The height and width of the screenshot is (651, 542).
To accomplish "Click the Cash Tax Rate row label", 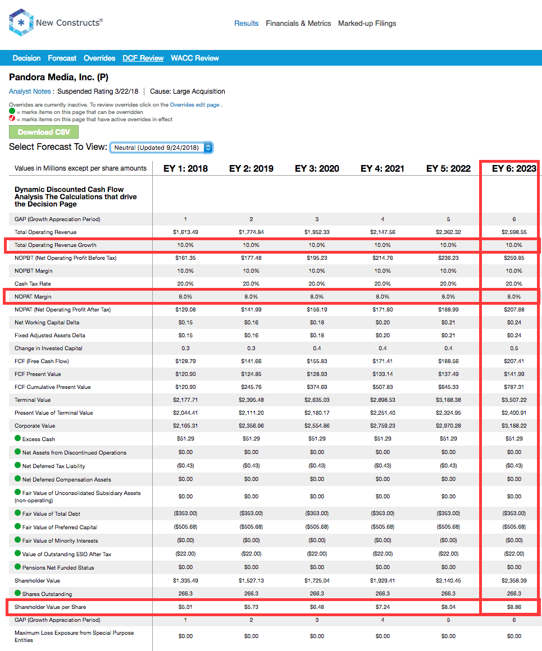I will [33, 283].
